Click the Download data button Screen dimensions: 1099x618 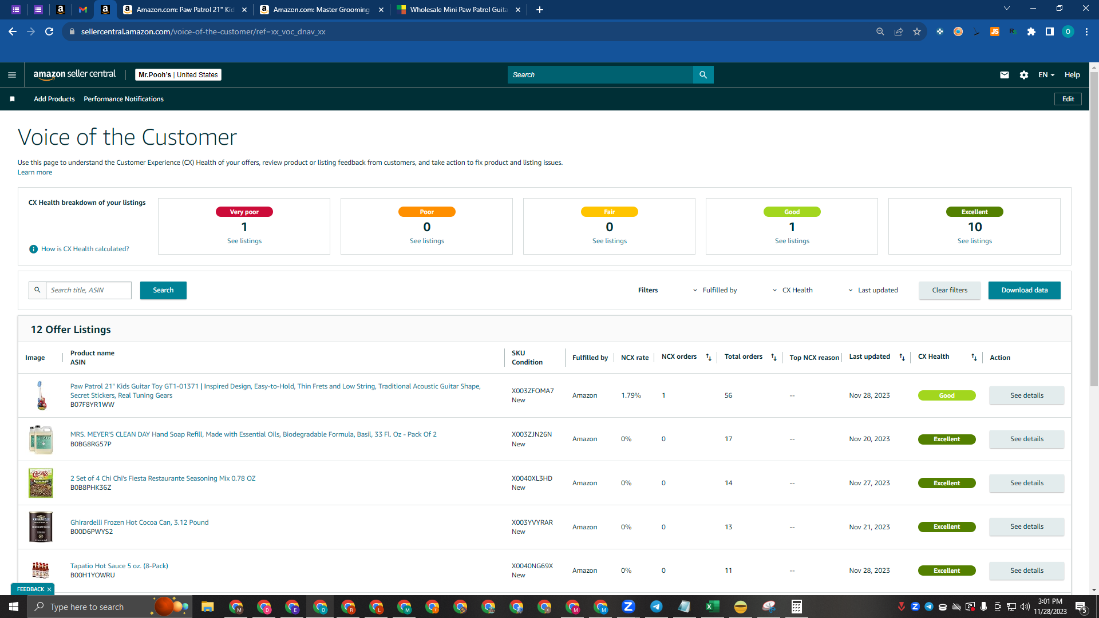1025,290
